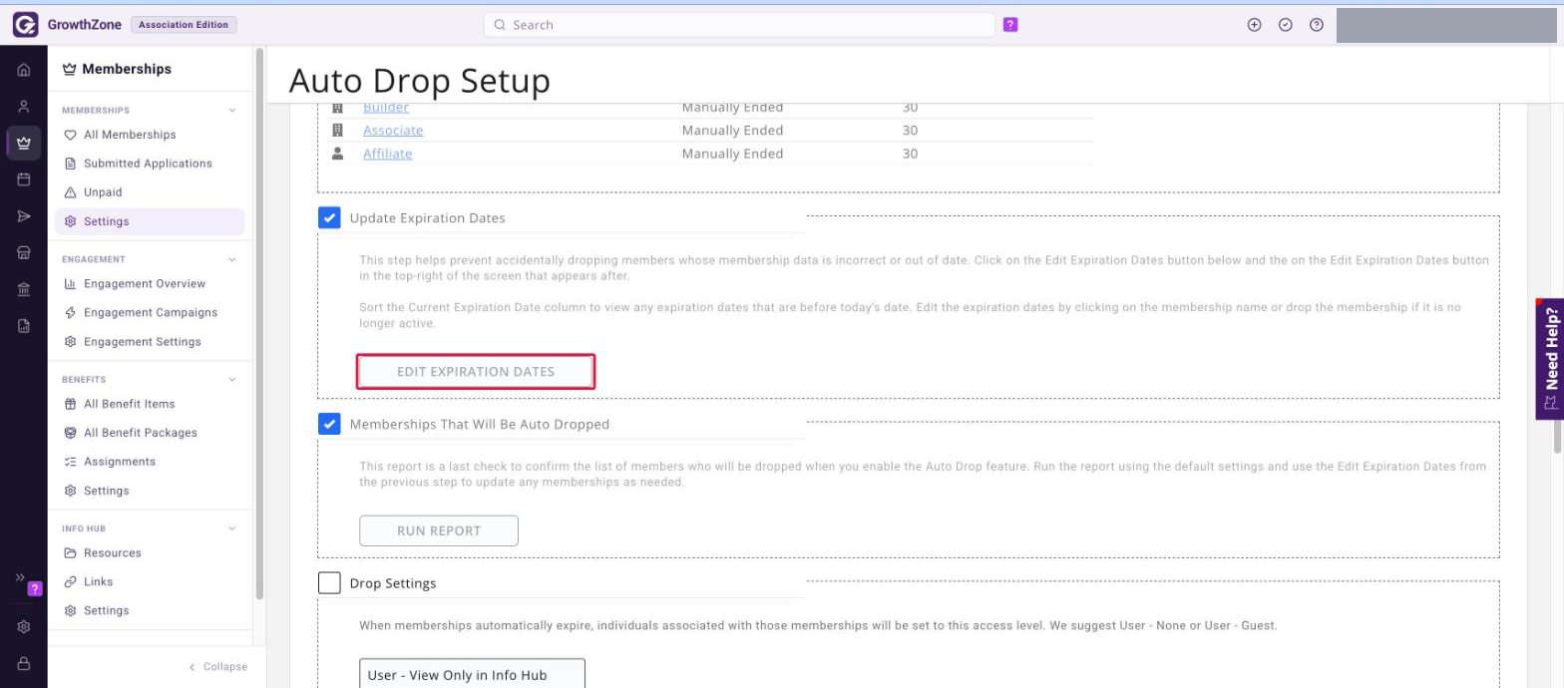Collapse the Memberships sidebar section
The width and height of the screenshot is (1564, 688).
(232, 111)
